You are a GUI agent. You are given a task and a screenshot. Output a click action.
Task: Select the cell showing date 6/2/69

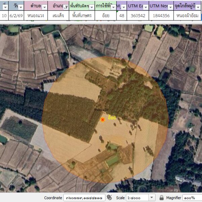[x=16, y=15]
